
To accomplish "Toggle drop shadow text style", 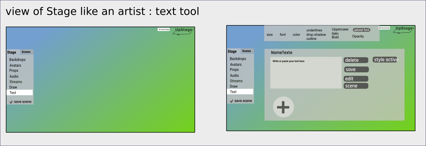I will pos(316,35).
